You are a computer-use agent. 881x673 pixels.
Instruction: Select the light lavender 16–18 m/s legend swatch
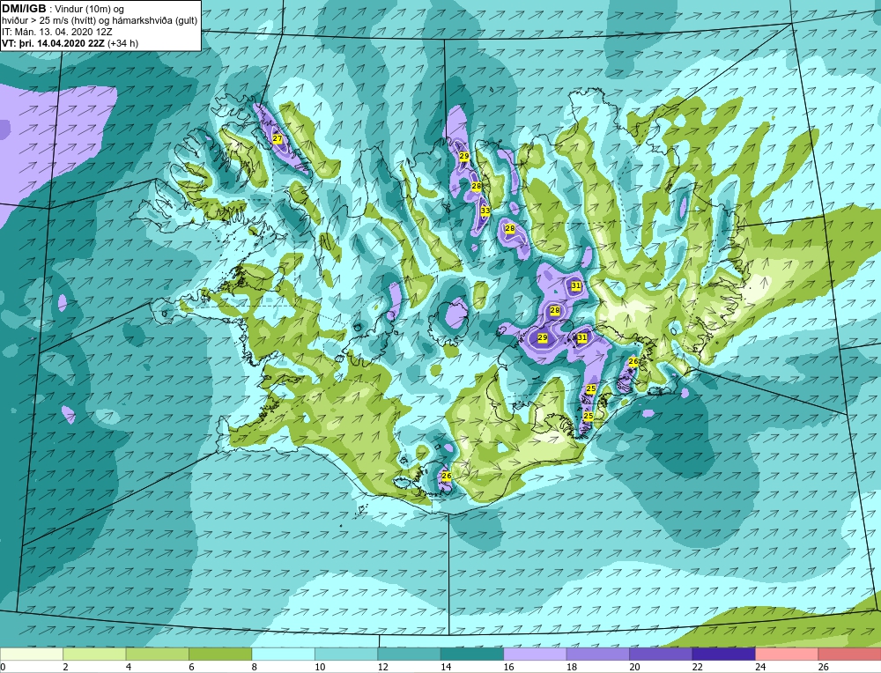tap(535, 654)
